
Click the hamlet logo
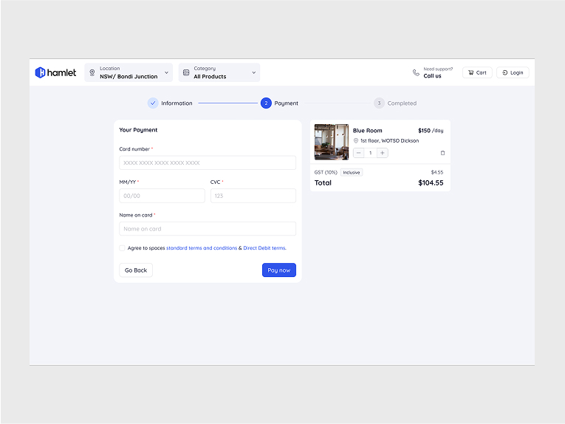(55, 72)
